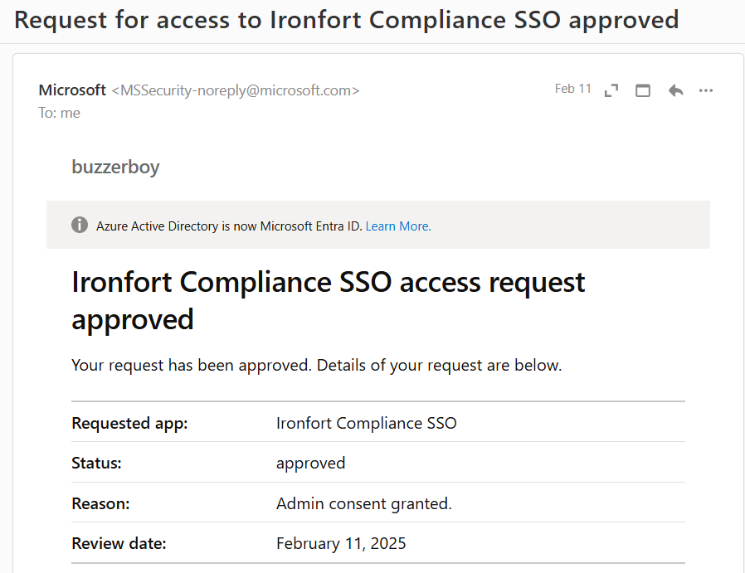The width and height of the screenshot is (745, 573).
Task: Reply to the email using arrow icon
Action: click(x=675, y=90)
